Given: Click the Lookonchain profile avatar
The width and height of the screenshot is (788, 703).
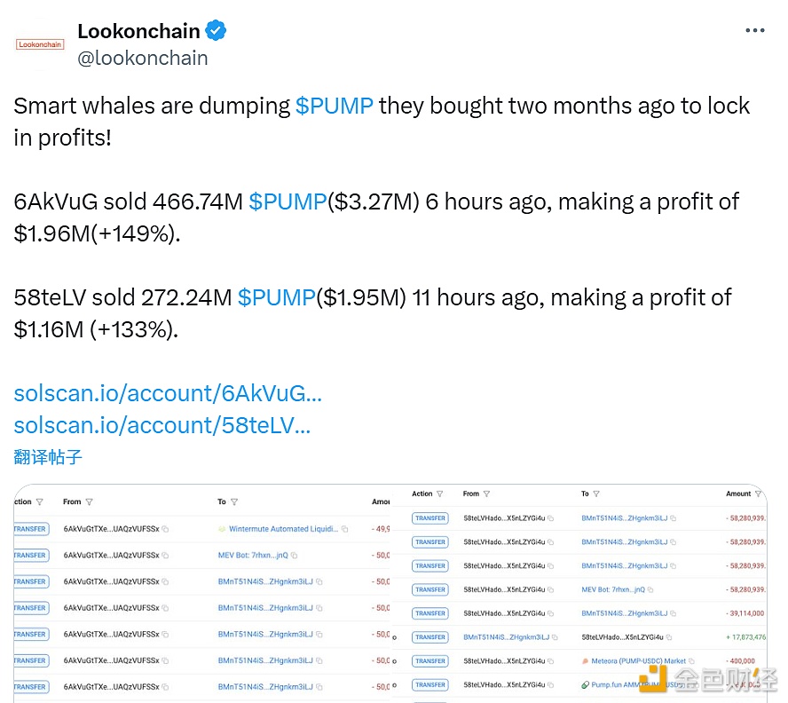Looking at the screenshot, I should (40, 43).
